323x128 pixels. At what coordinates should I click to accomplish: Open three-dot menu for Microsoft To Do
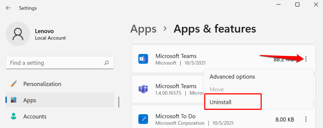click(306, 119)
